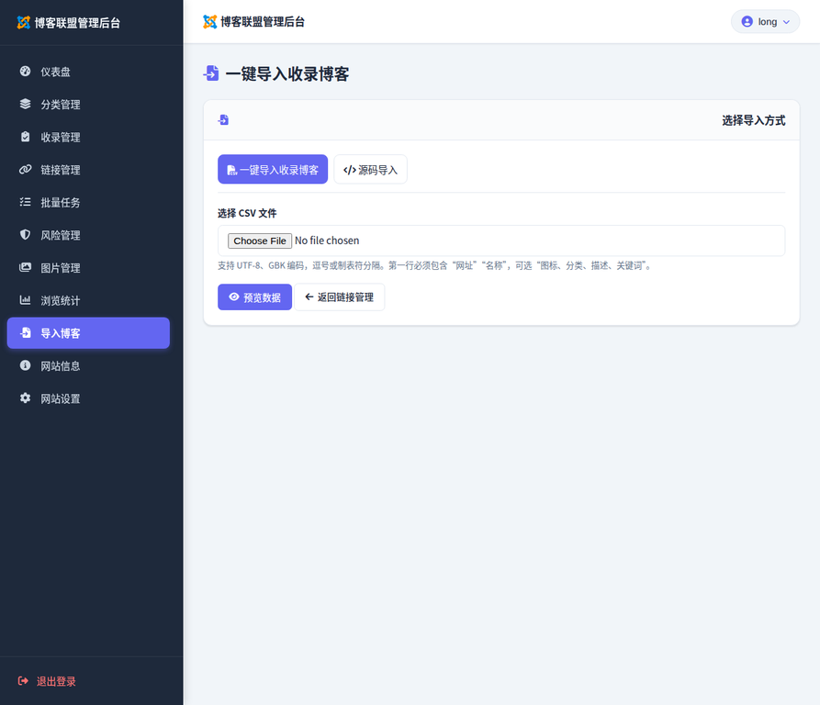This screenshot has width=820, height=705.
Task: Click the eye icon in 预览数据 button
Action: (234, 297)
